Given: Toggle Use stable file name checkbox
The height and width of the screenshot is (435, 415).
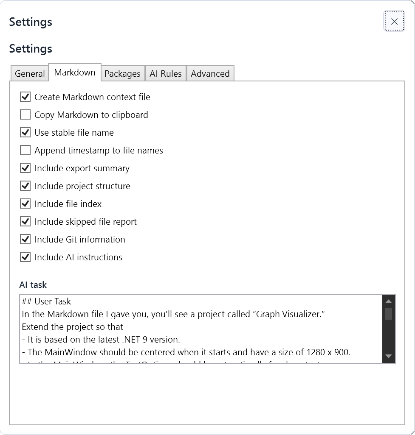Looking at the screenshot, I should point(25,132).
